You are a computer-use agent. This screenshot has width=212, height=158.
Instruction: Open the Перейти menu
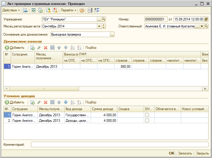tap(68, 10)
